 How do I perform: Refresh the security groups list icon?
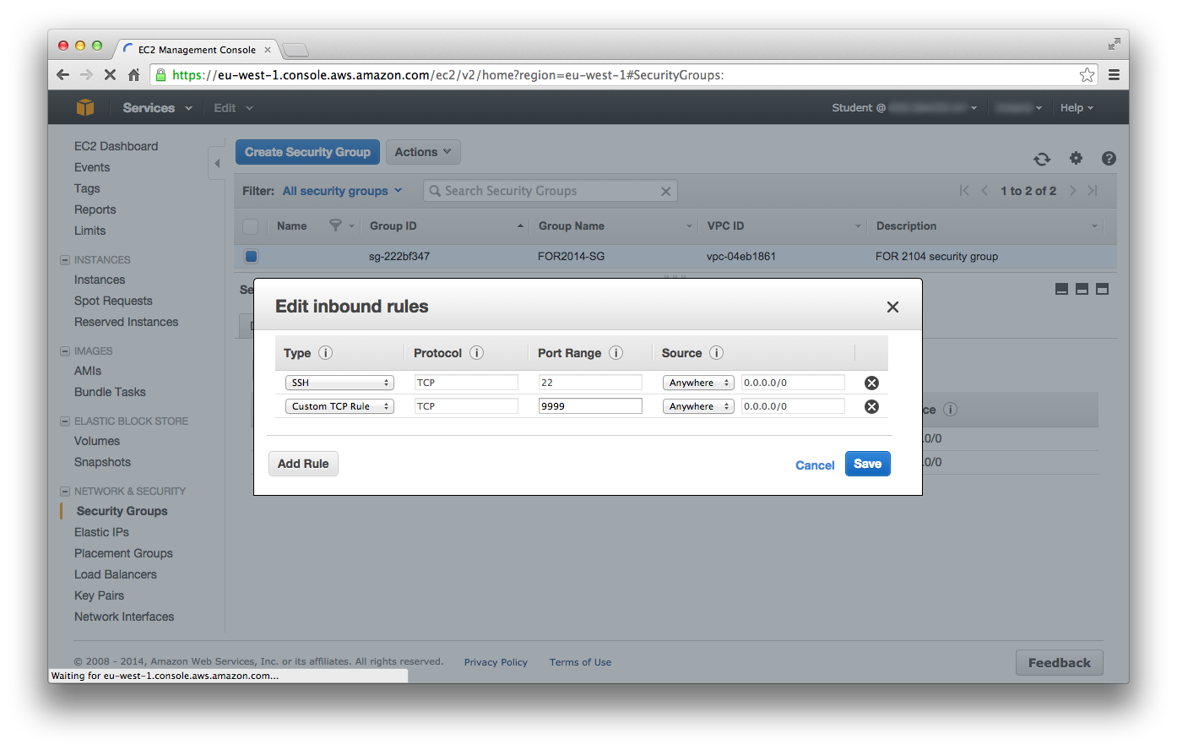tap(1042, 159)
